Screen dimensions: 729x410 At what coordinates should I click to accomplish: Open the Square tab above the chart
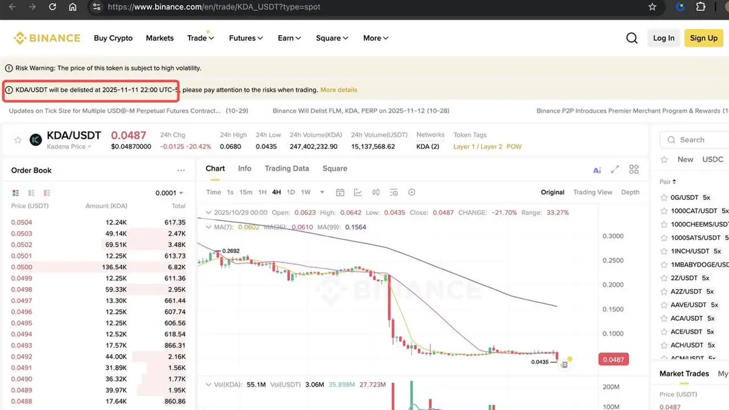[335, 168]
